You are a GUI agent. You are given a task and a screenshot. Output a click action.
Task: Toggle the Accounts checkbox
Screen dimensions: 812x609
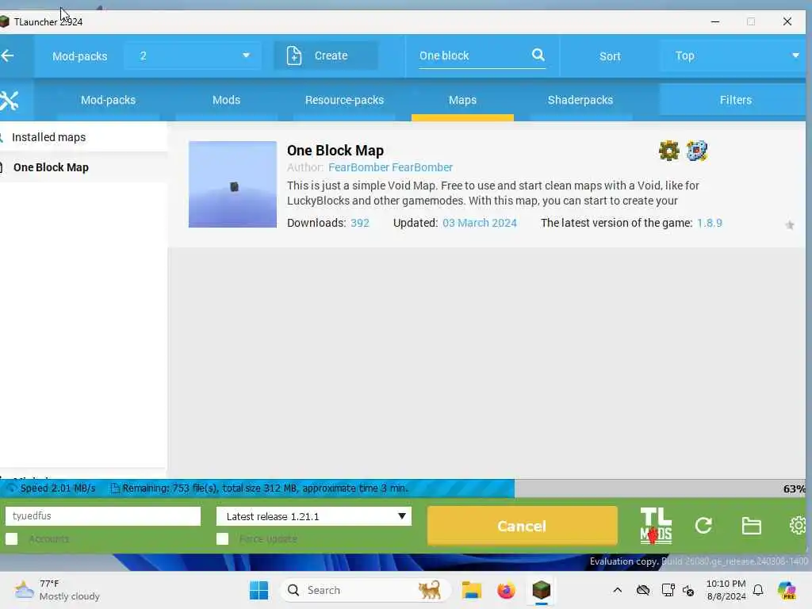(11, 539)
